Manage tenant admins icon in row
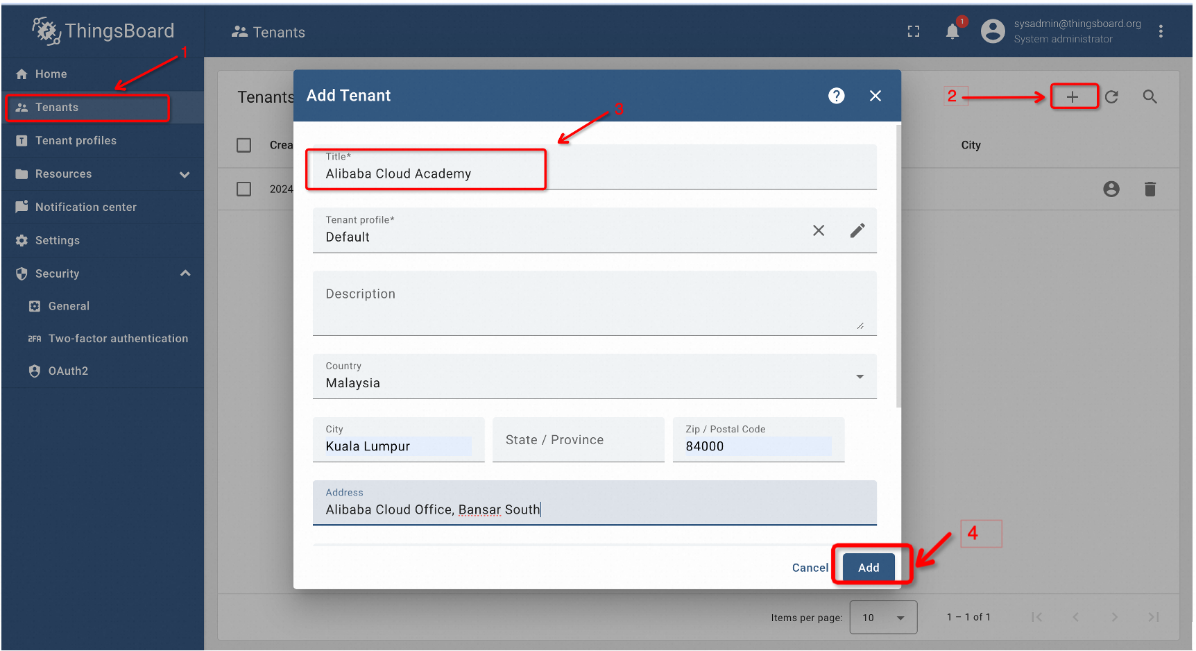The image size is (1196, 651). (1111, 189)
